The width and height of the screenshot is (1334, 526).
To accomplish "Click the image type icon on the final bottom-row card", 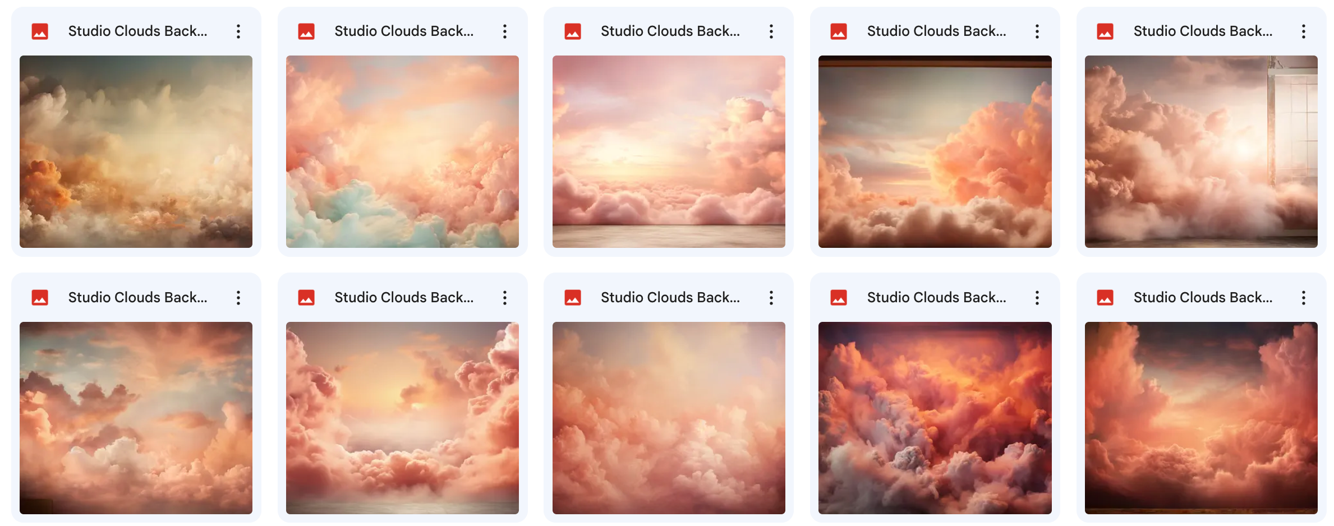I will (x=1105, y=297).
